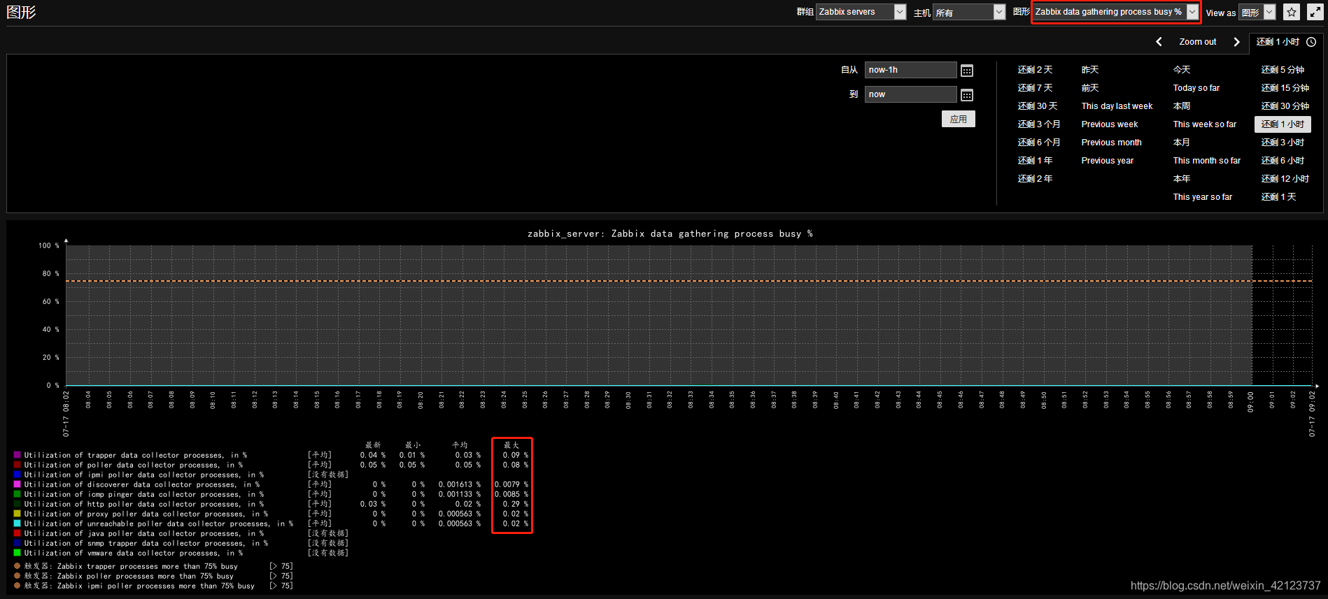Select Previous month range

point(1111,143)
